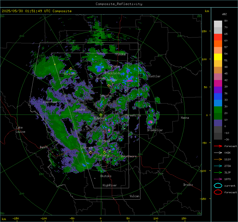Click the Limestone label on map
This screenshot has width=238, height=222.
pyautogui.click(x=50, y=102)
